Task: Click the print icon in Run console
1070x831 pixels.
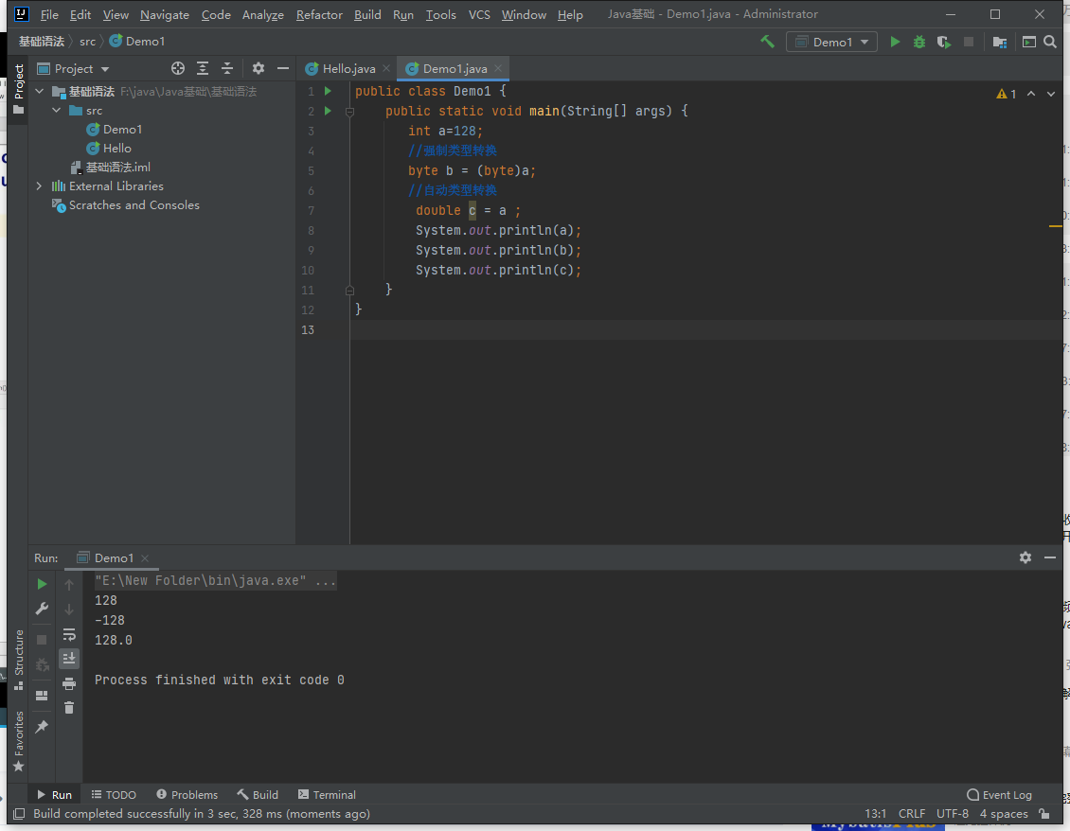Action: tap(69, 683)
